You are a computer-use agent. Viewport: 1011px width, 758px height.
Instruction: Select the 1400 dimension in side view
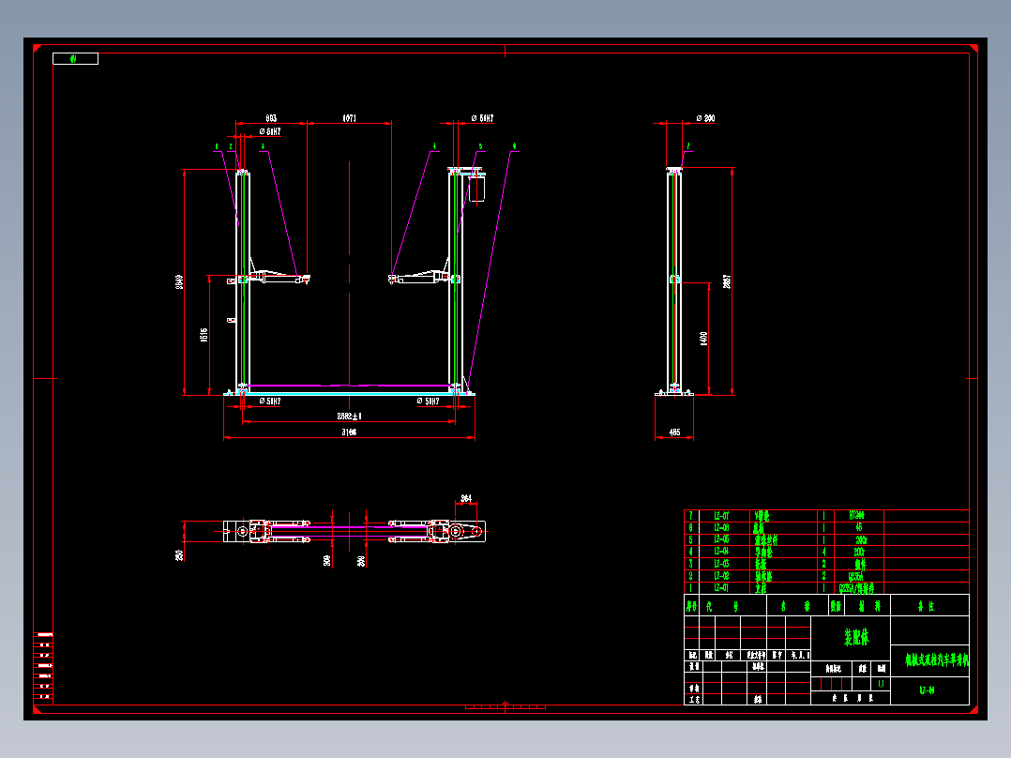(703, 338)
